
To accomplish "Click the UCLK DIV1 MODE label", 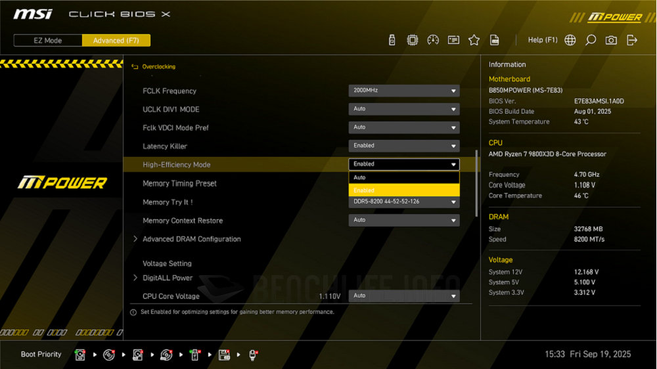I will pyautogui.click(x=171, y=109).
